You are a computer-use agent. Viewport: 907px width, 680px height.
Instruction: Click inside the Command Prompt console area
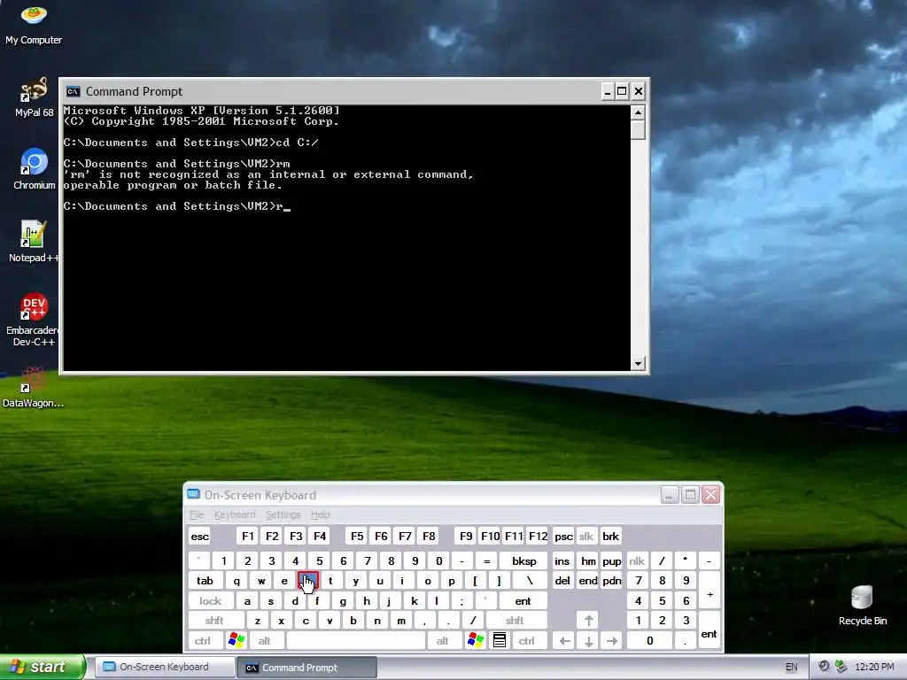click(346, 237)
